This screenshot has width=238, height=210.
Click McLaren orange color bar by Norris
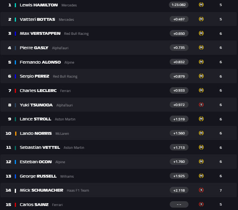coord(16,134)
